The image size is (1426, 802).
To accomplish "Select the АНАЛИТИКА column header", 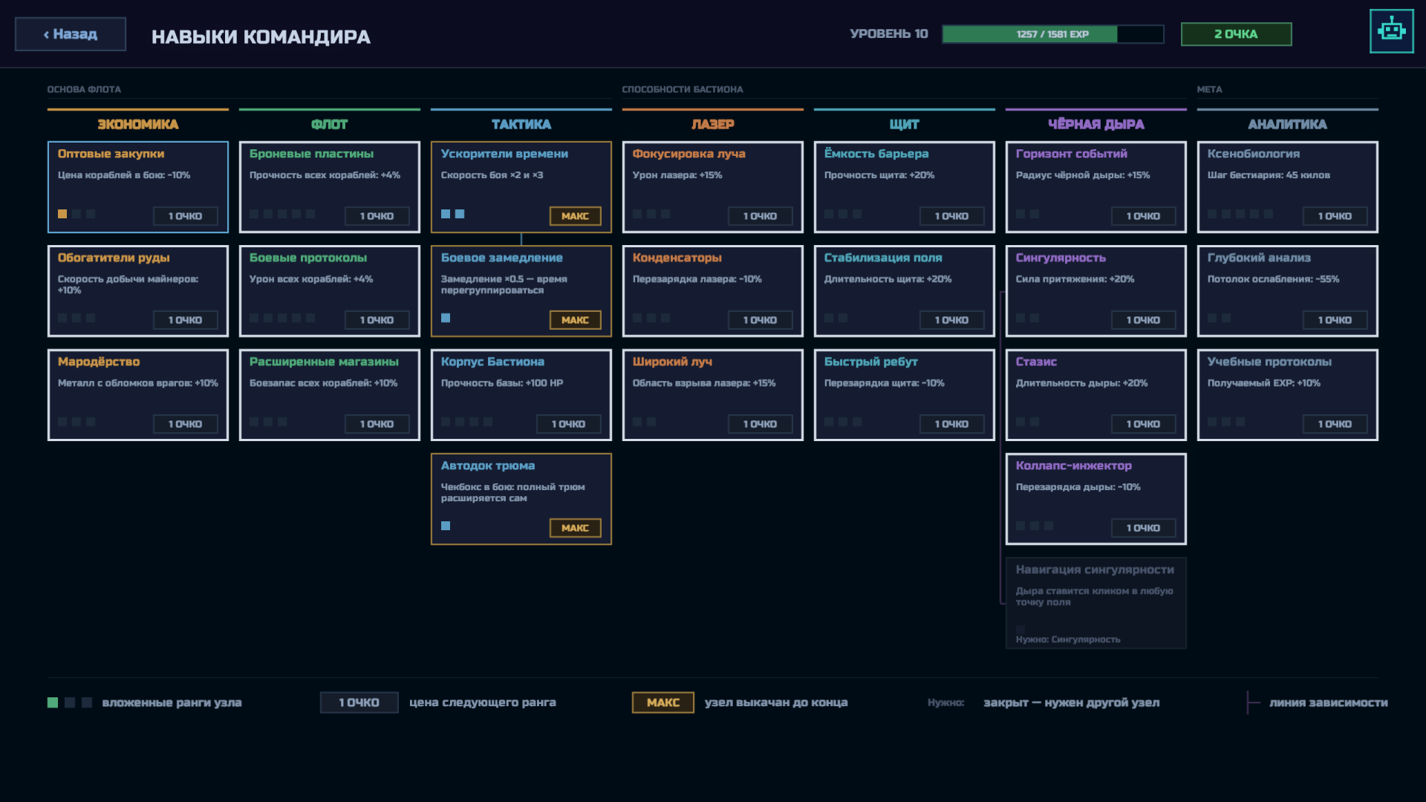I will (1288, 124).
